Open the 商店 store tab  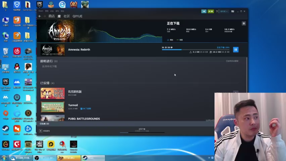[51, 16]
